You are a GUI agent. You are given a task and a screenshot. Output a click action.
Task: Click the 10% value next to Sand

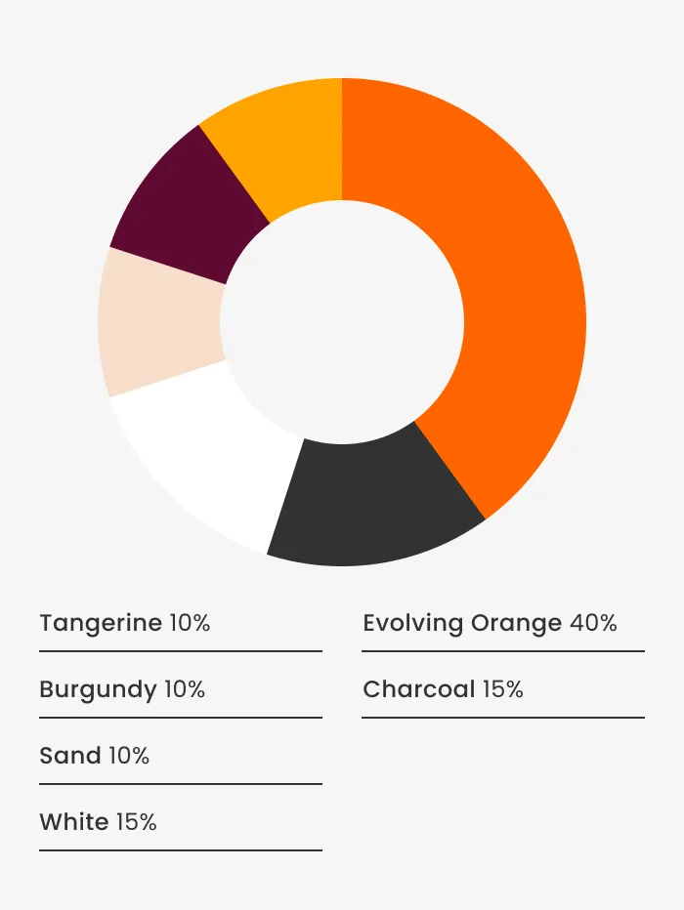tap(129, 756)
